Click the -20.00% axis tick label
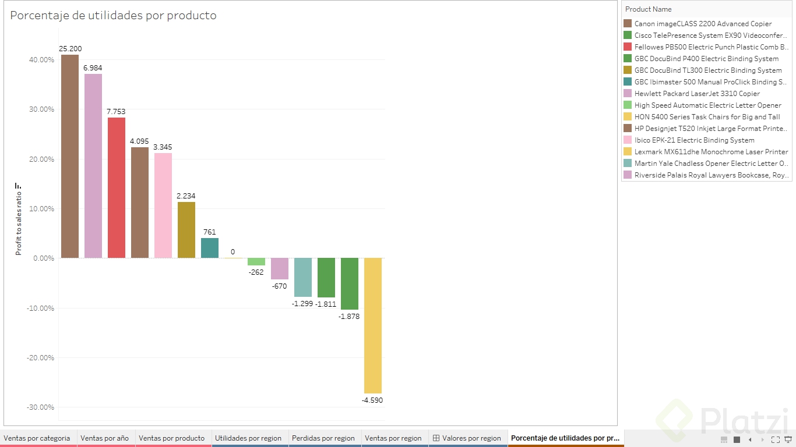The image size is (796, 447). click(40, 357)
